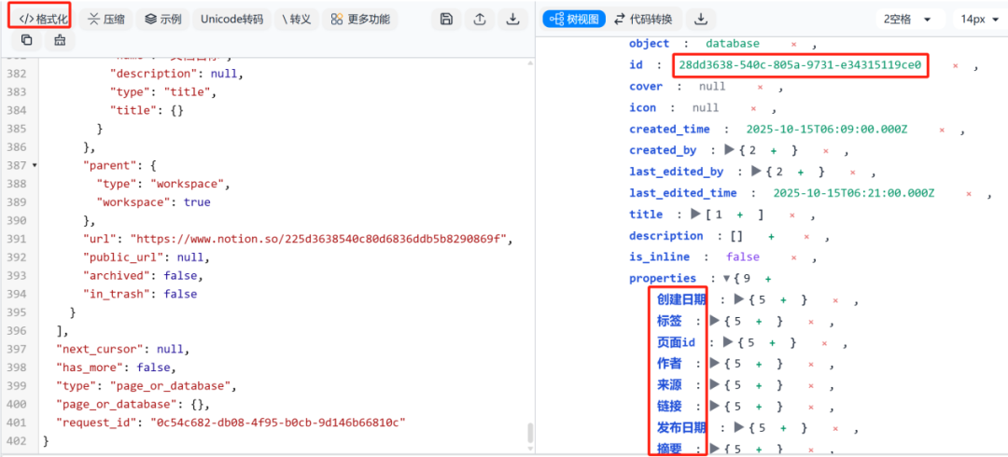Image resolution: width=1008 pixels, height=457 pixels.
Task: Expand the created_by node triangle
Action: (x=729, y=150)
